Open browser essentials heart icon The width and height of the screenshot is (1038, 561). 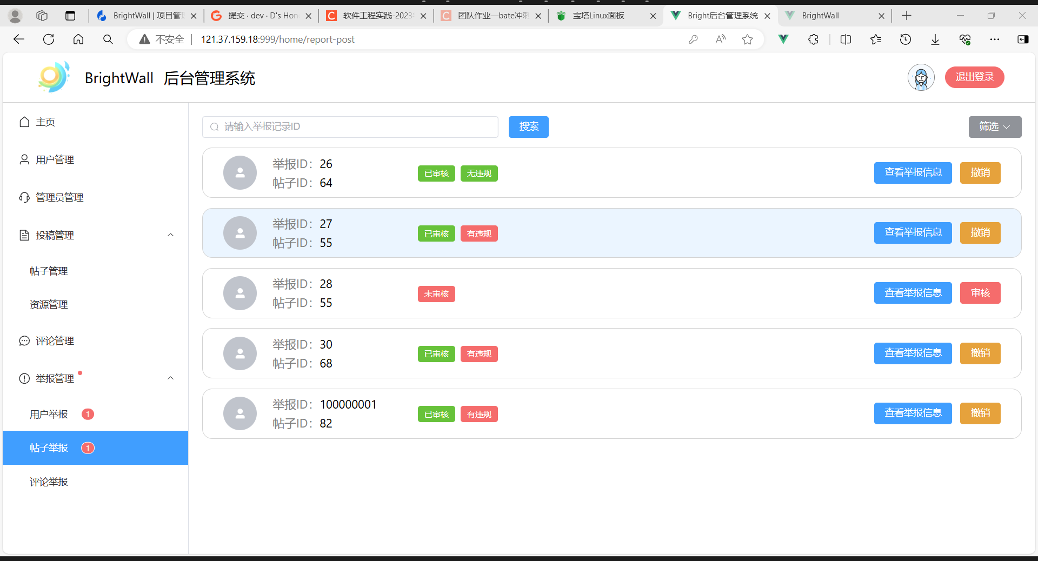(x=965, y=39)
